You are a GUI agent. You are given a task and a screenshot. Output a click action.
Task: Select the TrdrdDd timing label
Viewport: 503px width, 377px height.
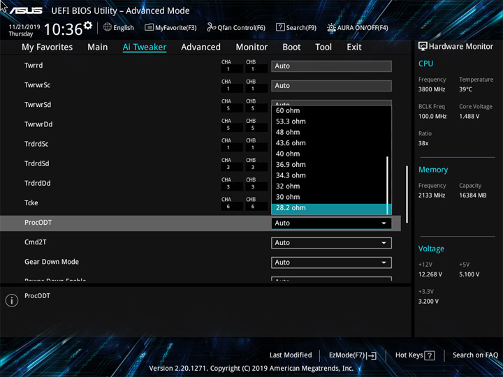click(38, 183)
